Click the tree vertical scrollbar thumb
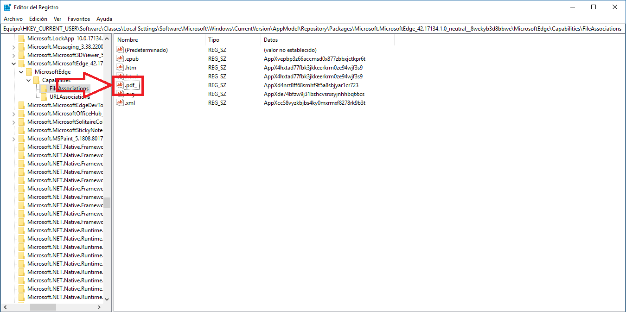Image resolution: width=626 pixels, height=312 pixels. (107, 203)
